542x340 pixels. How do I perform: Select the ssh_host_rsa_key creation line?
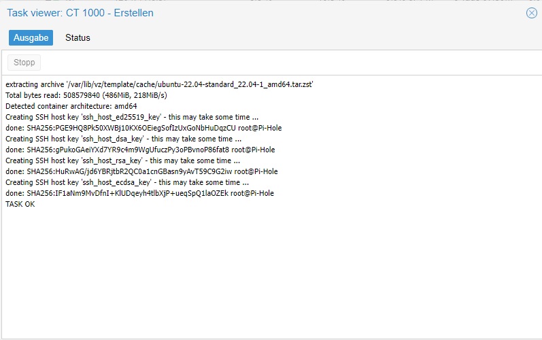click(122, 160)
